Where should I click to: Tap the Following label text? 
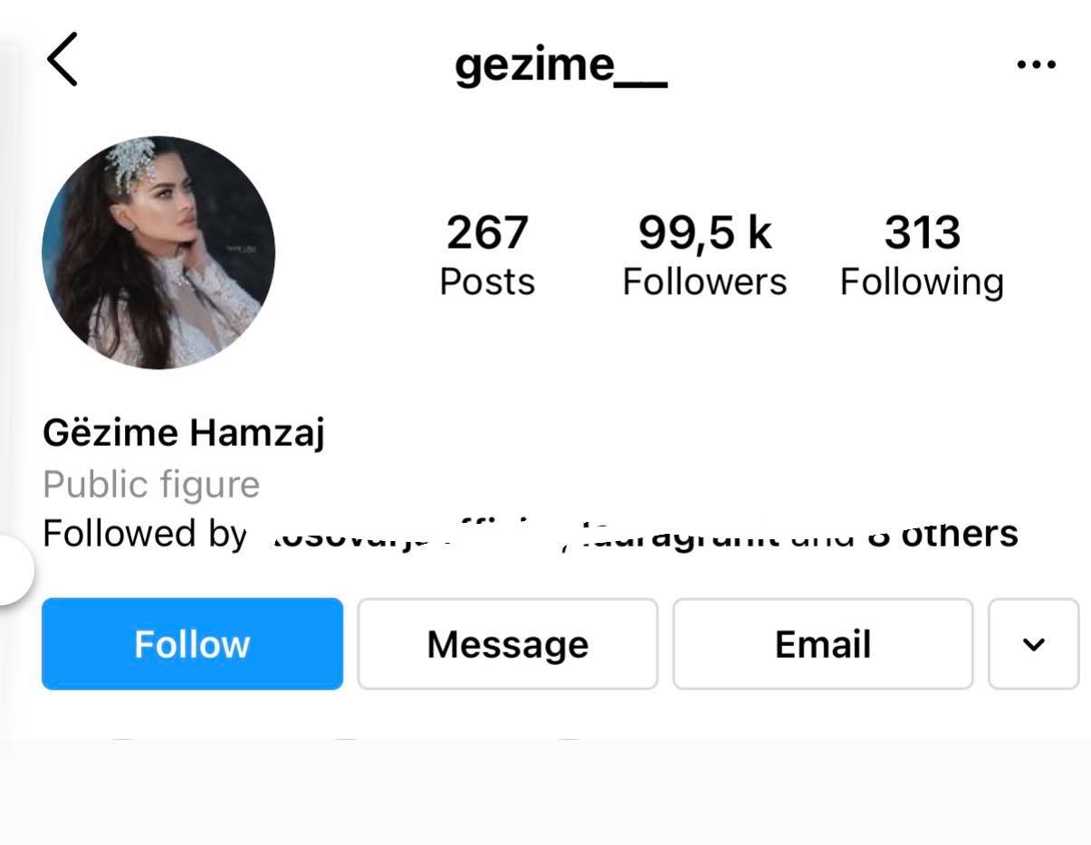922,283
